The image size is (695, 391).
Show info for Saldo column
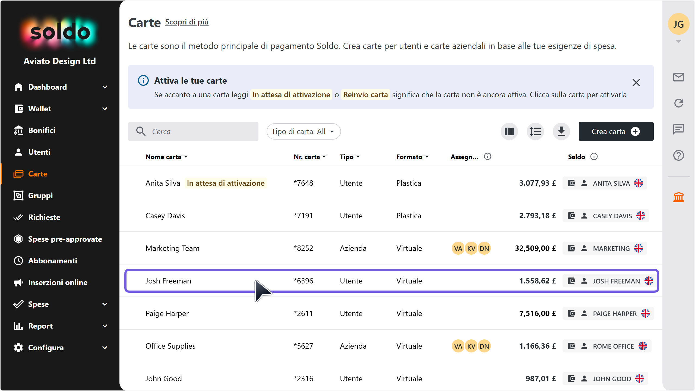(x=594, y=157)
